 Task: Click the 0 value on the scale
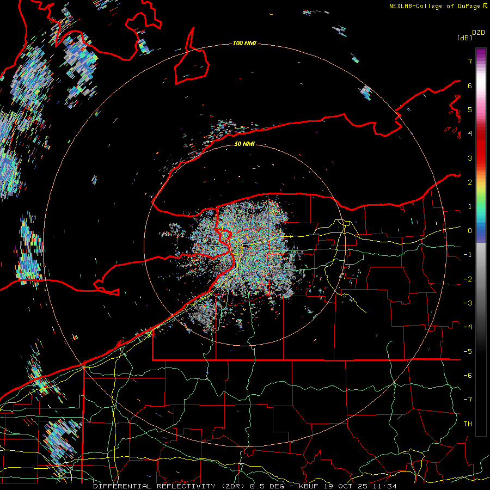[x=470, y=231]
